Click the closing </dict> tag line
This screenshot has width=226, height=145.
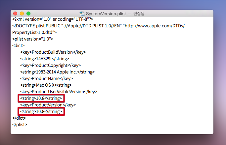coord(19,118)
